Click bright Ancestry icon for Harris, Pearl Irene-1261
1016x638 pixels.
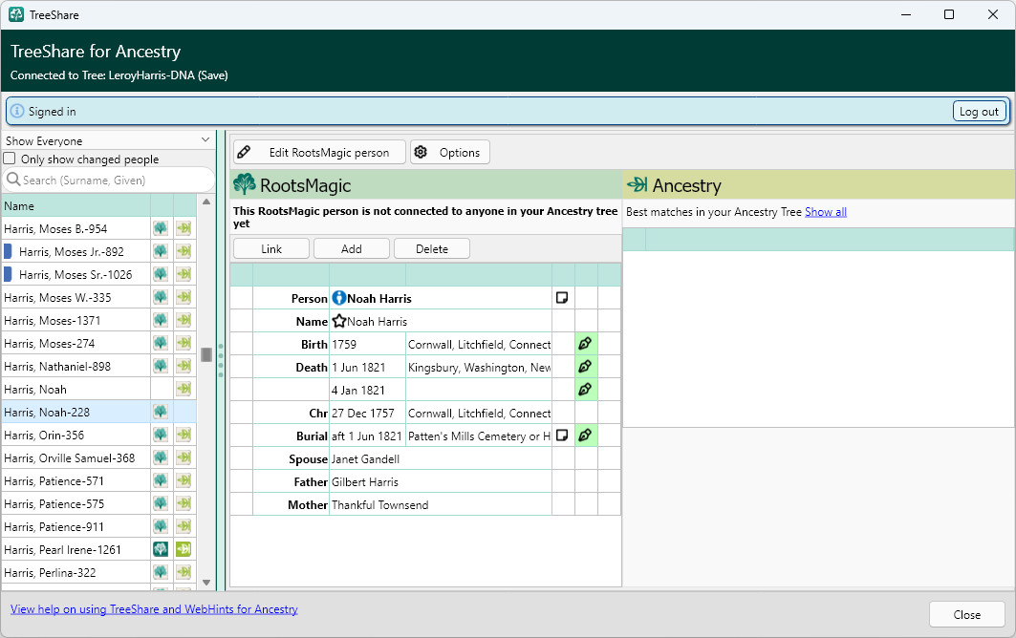click(184, 549)
